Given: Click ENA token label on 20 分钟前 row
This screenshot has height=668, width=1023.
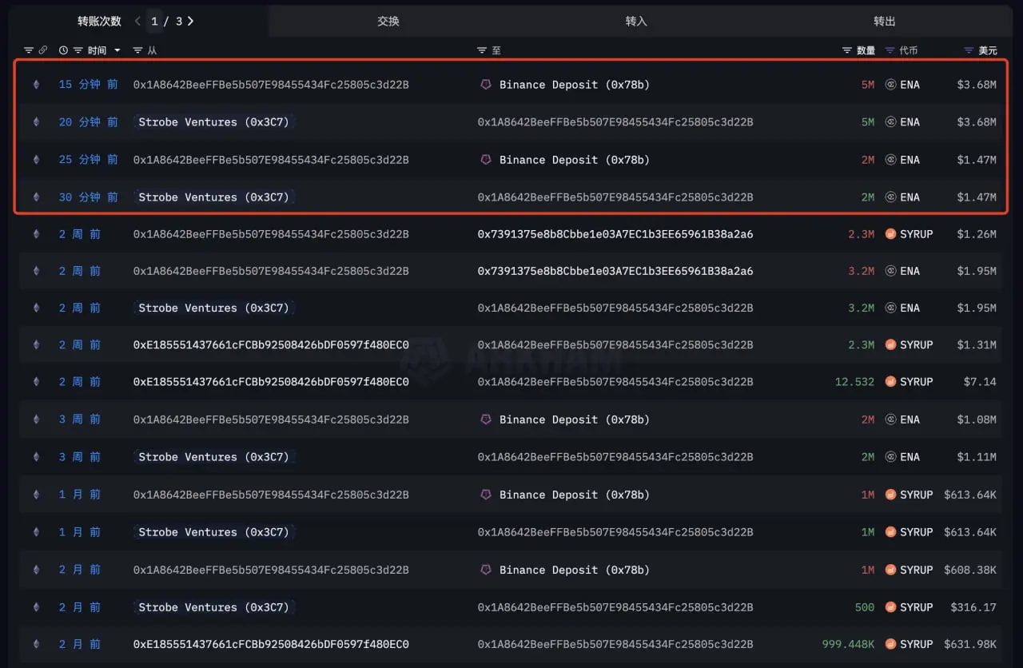Looking at the screenshot, I should (910, 122).
